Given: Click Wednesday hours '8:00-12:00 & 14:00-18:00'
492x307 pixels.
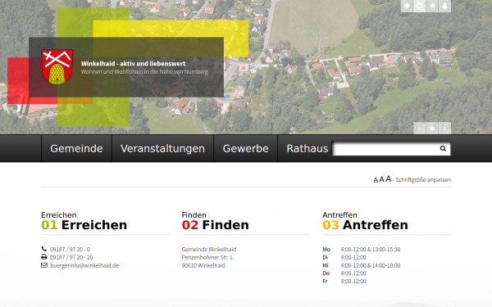Looking at the screenshot, I should tap(371, 265).
